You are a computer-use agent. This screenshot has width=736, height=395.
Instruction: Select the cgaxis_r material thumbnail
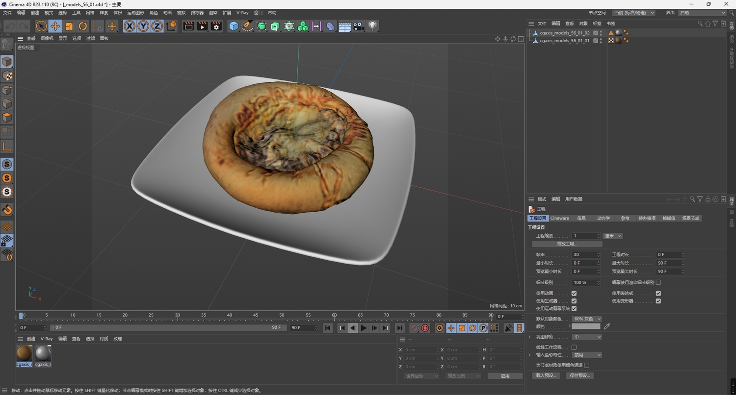(24, 354)
